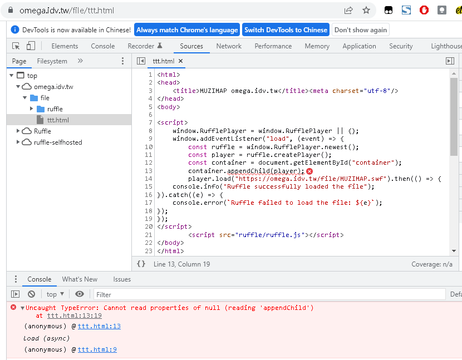The height and width of the screenshot is (360, 462).
Task: Clear the console messages
Action: [x=31, y=294]
